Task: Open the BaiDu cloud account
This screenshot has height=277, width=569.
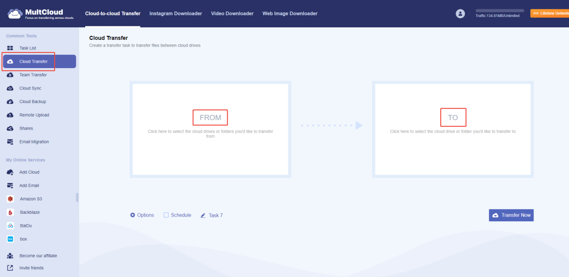Action: 25,225
